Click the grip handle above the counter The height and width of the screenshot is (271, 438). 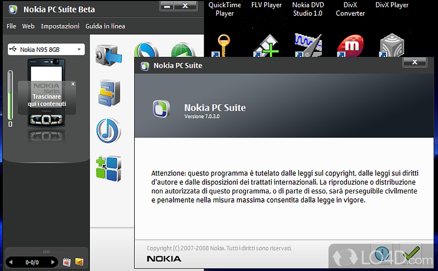[47, 251]
